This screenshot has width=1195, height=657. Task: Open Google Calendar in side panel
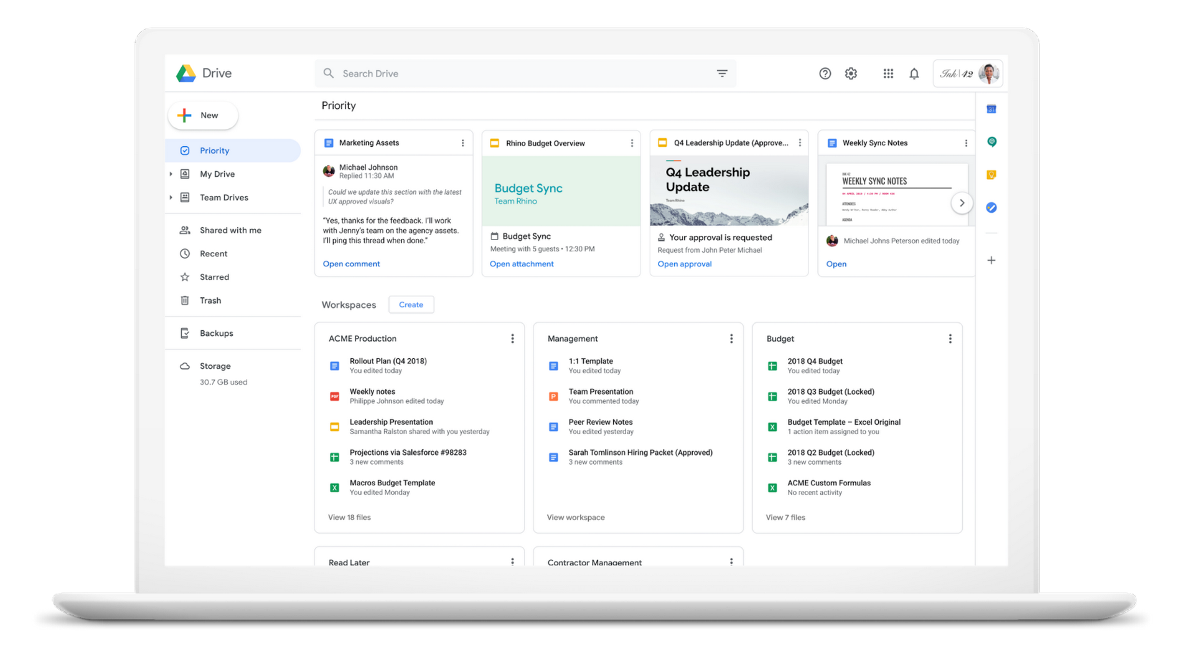[x=991, y=109]
